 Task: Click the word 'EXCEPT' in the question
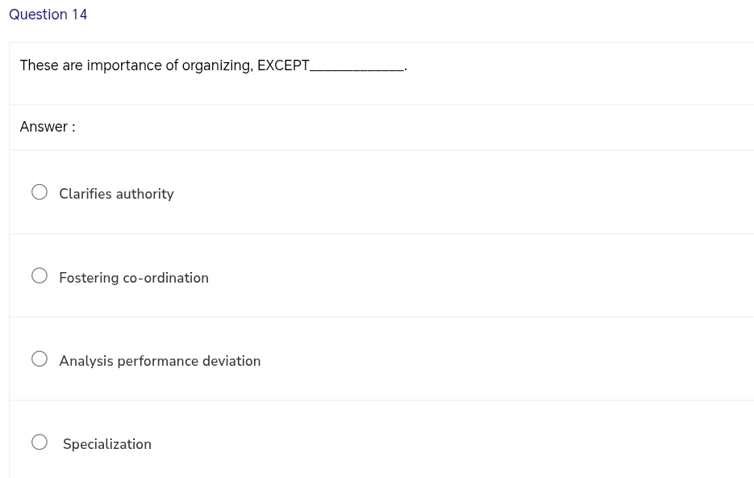(x=284, y=65)
